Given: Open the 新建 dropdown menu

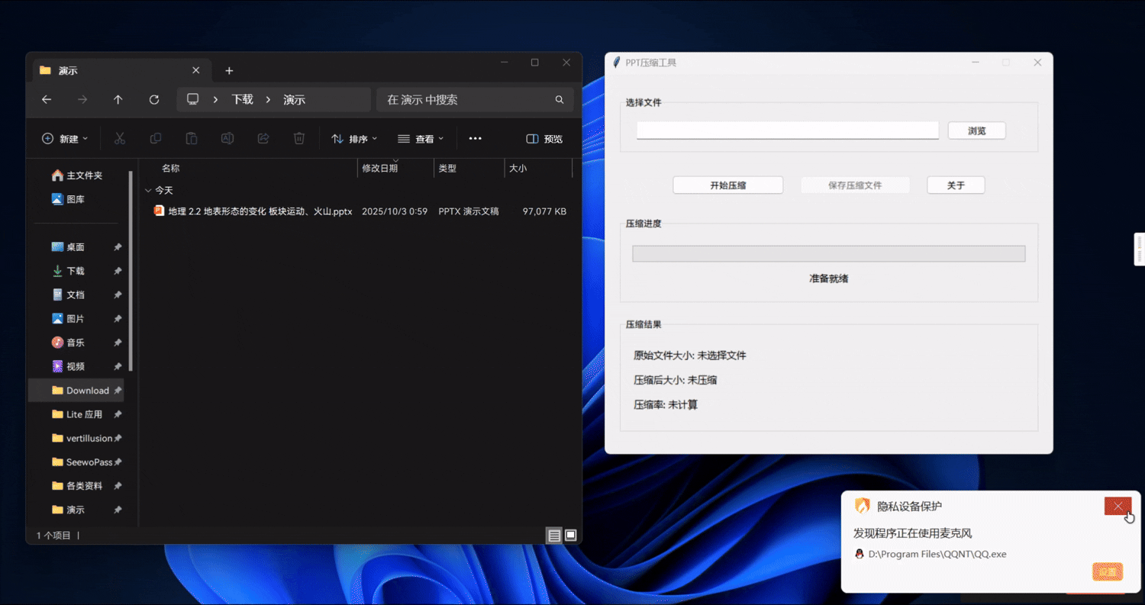Looking at the screenshot, I should click(65, 139).
